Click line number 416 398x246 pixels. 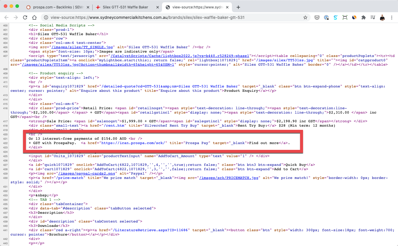coord(5,108)
